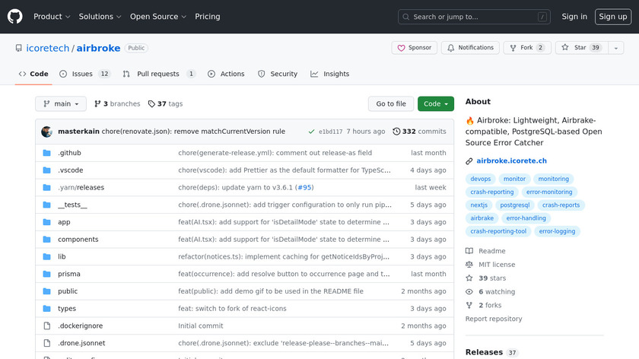The image size is (639, 359).
Task: Click the green check status icon
Action: [x=312, y=132]
